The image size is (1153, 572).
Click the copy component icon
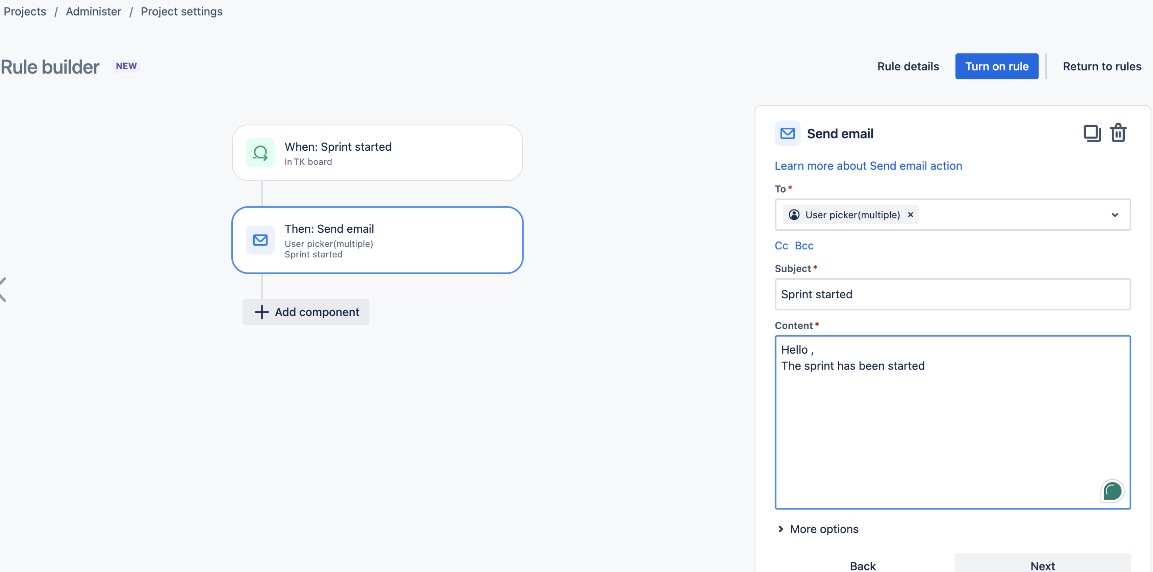(x=1091, y=133)
